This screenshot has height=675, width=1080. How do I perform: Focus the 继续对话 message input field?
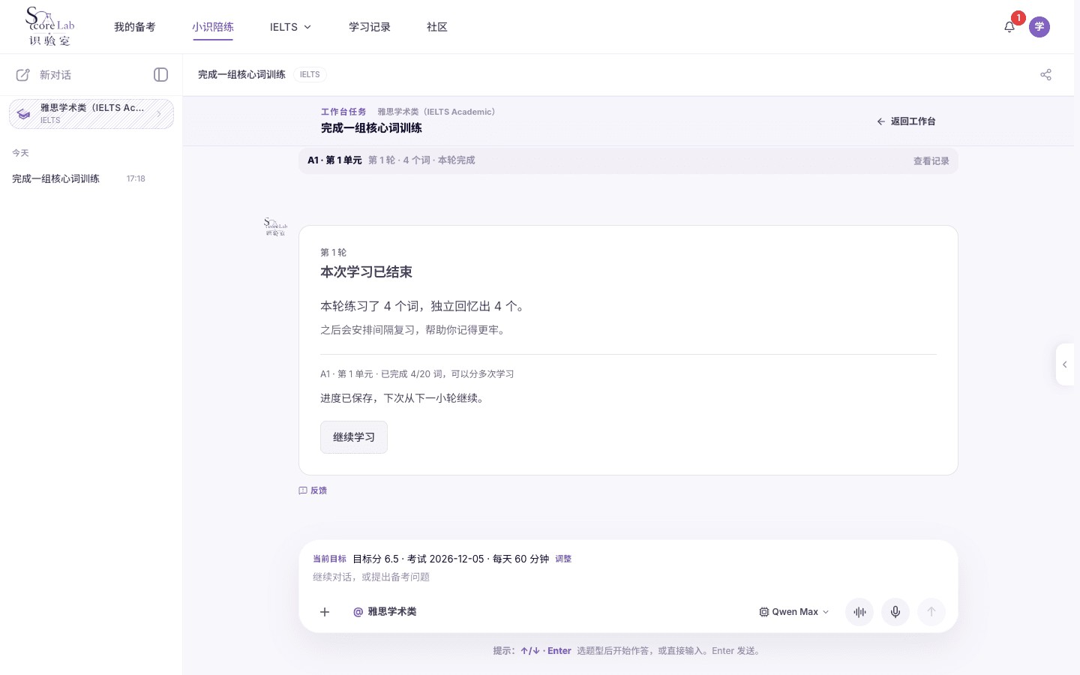(628, 577)
